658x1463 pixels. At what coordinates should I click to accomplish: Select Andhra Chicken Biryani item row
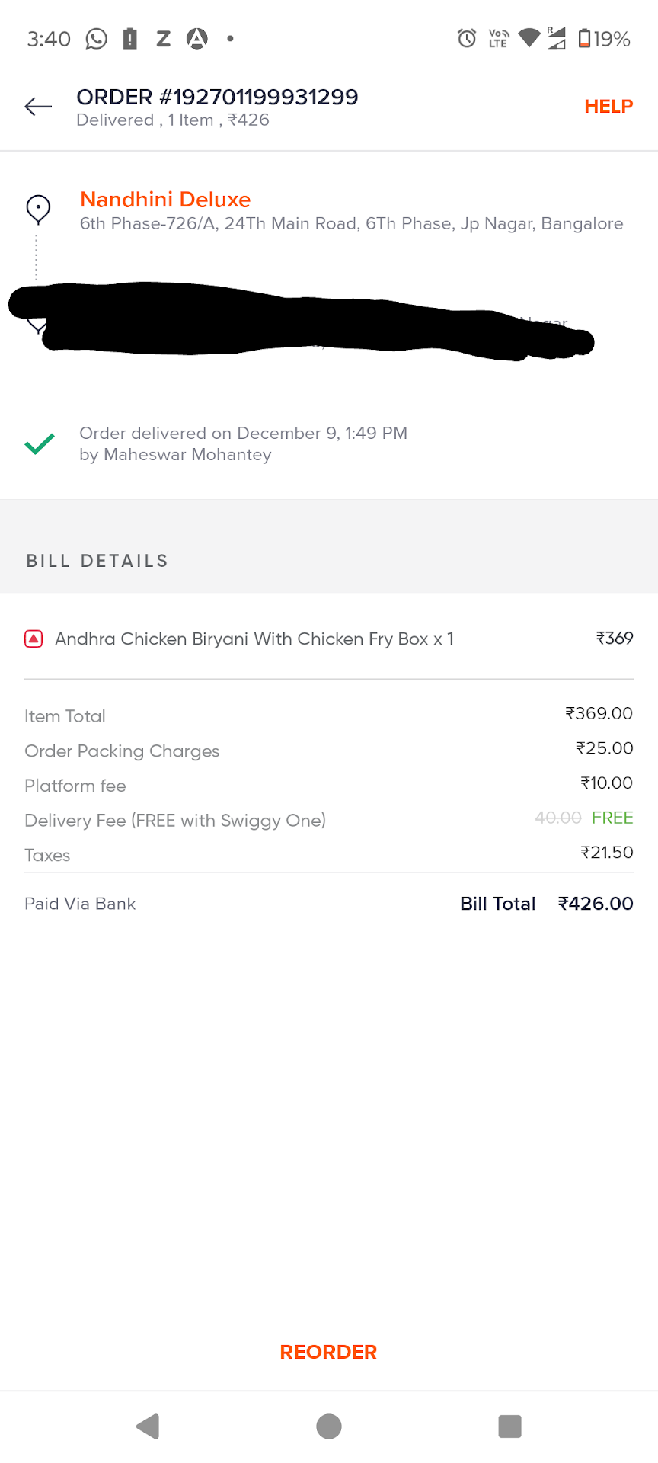point(254,639)
